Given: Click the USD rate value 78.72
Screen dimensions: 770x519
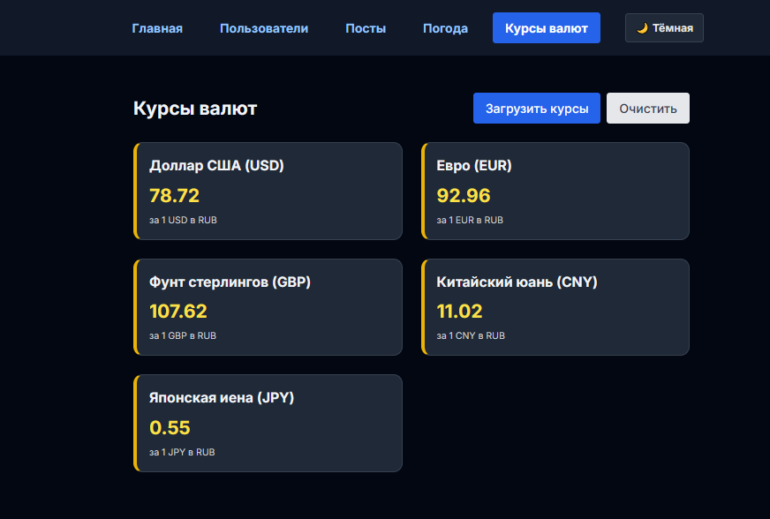Looking at the screenshot, I should click(x=173, y=196).
